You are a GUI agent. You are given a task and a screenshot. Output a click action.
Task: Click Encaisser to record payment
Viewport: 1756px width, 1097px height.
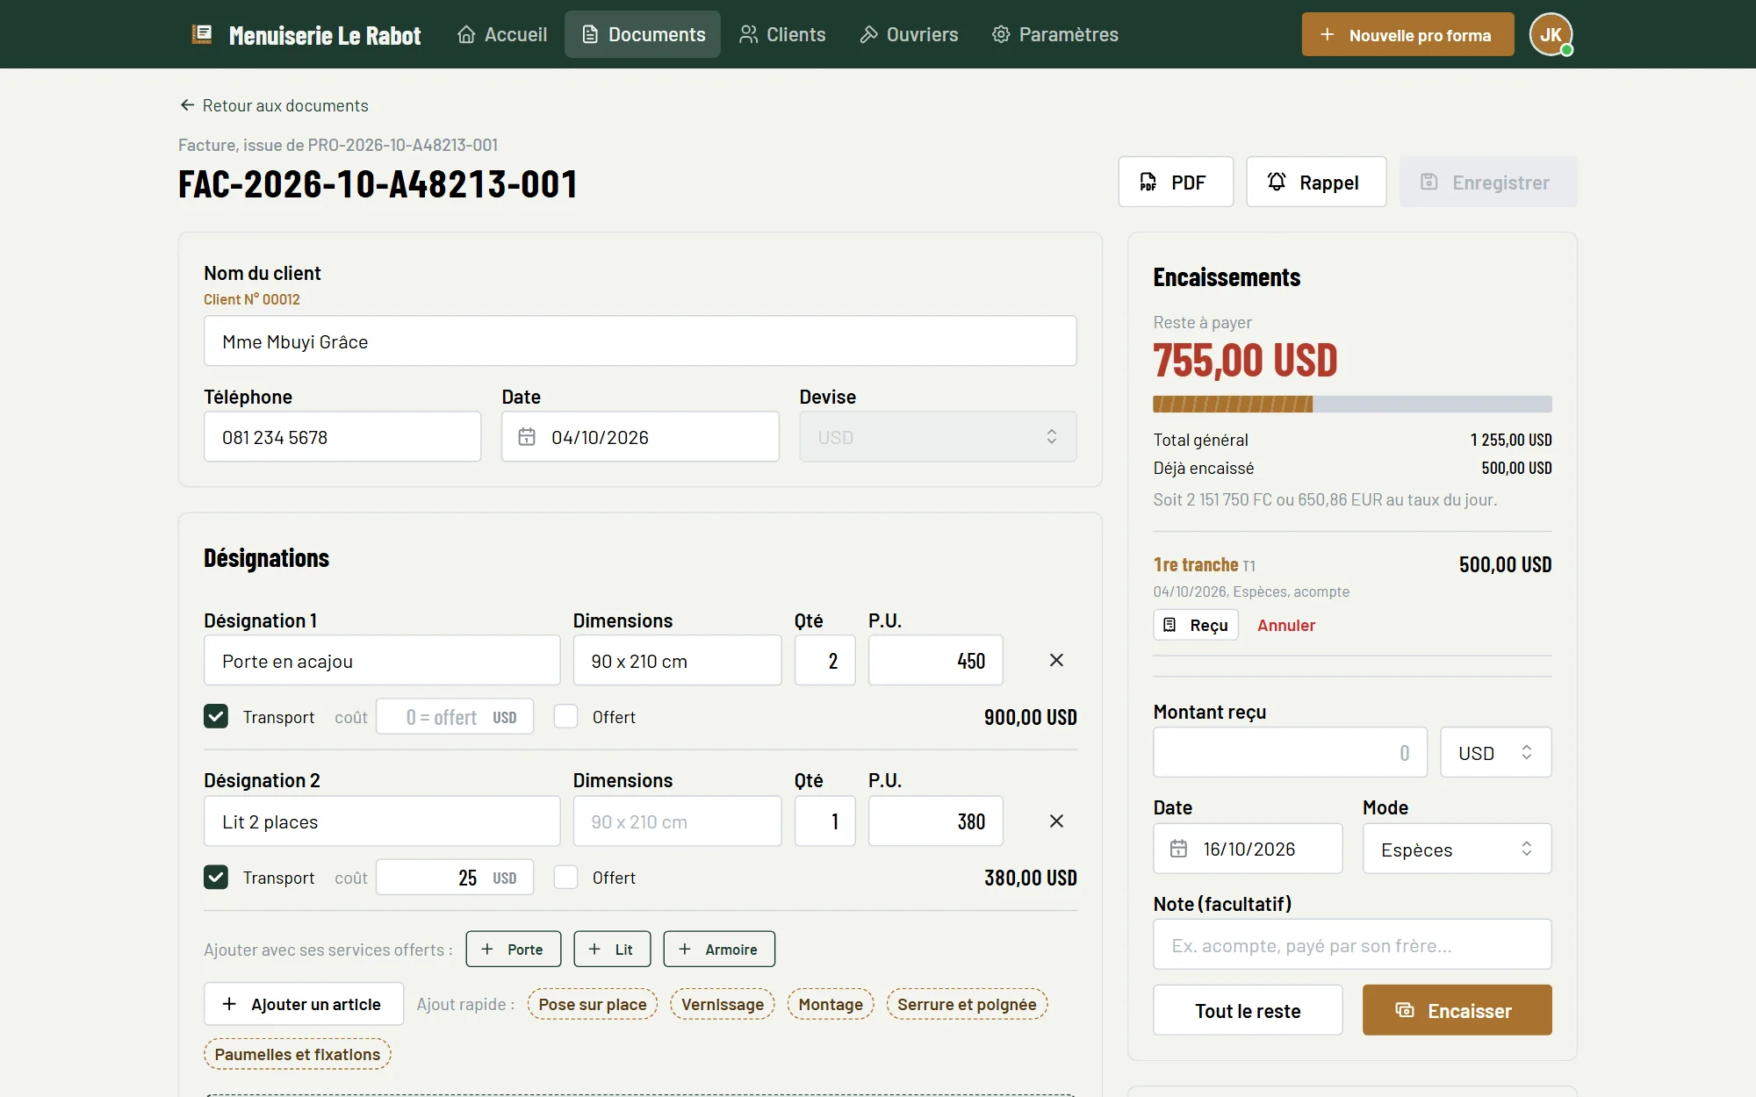1457,1010
